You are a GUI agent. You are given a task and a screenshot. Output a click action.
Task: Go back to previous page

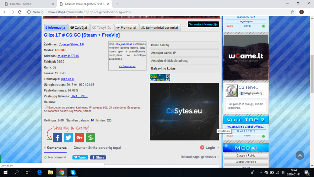(5, 12)
